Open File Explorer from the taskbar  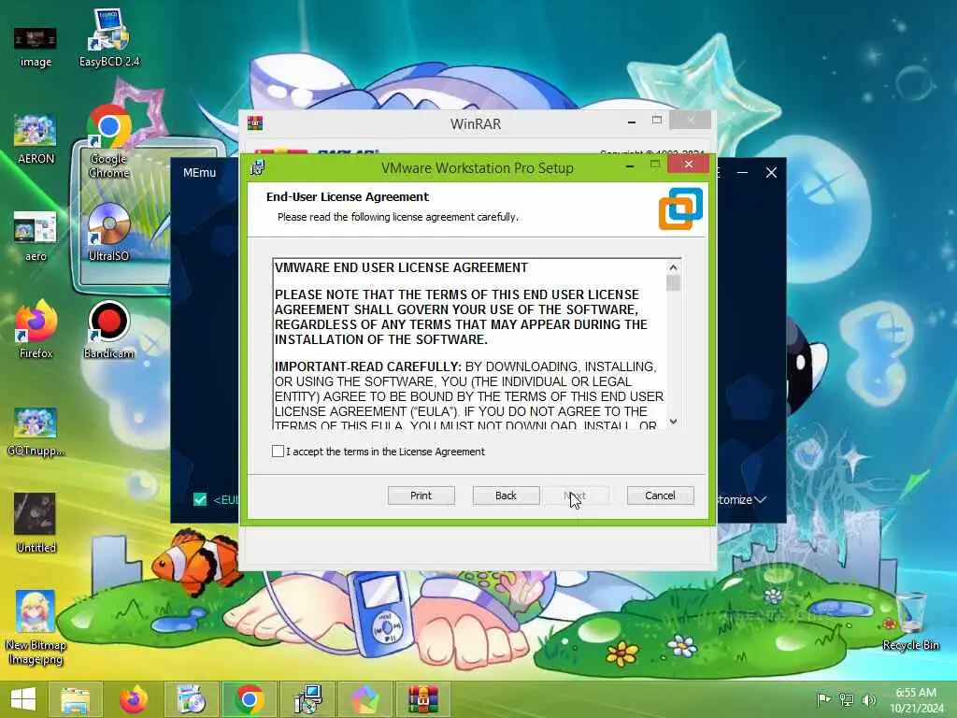click(x=75, y=699)
